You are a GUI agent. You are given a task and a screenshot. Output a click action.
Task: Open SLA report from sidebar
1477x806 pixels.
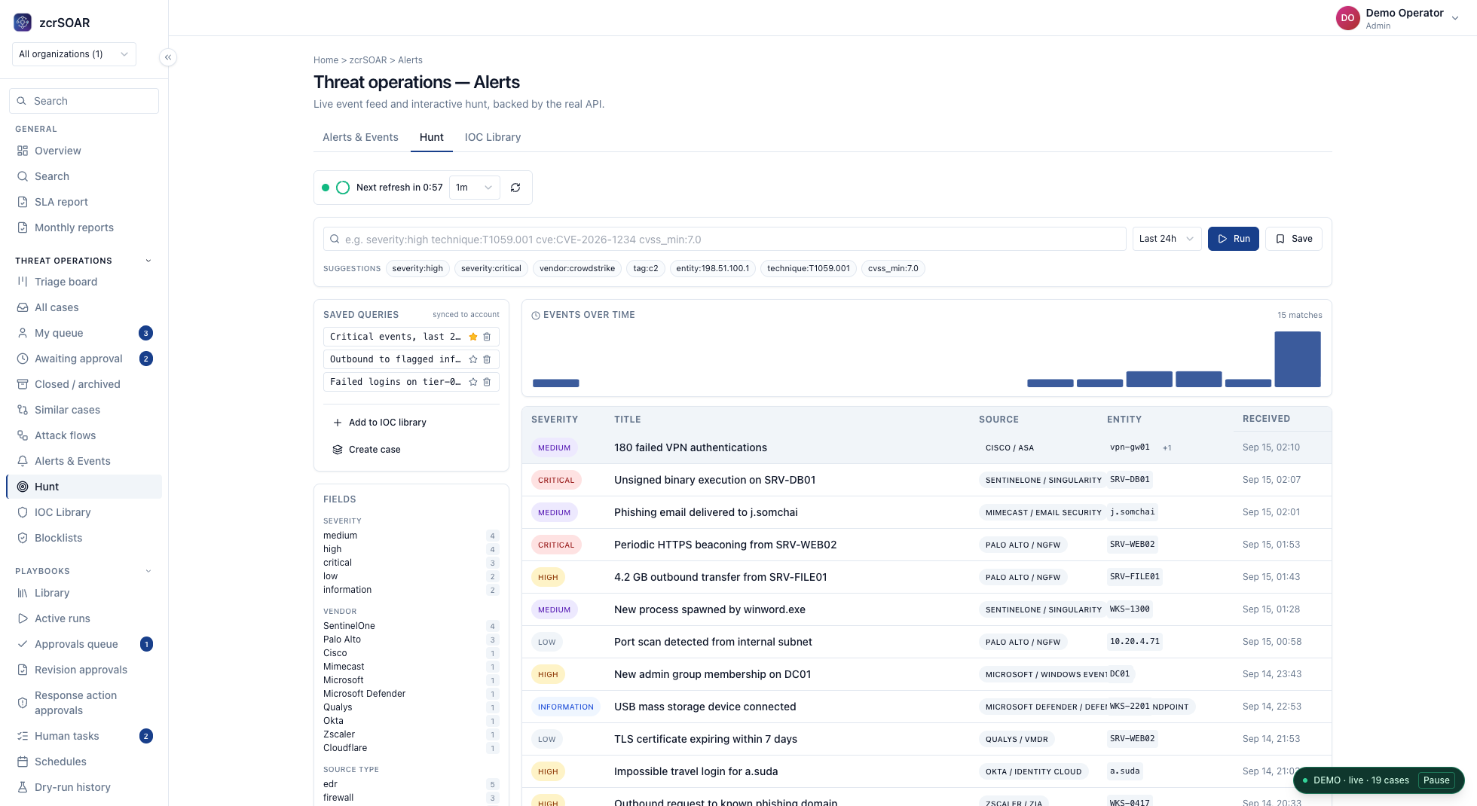(x=84, y=202)
